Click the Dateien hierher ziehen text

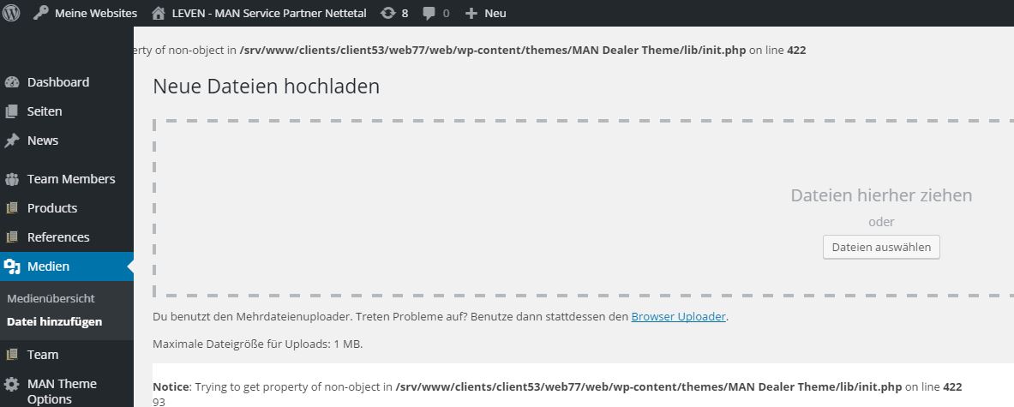(881, 195)
